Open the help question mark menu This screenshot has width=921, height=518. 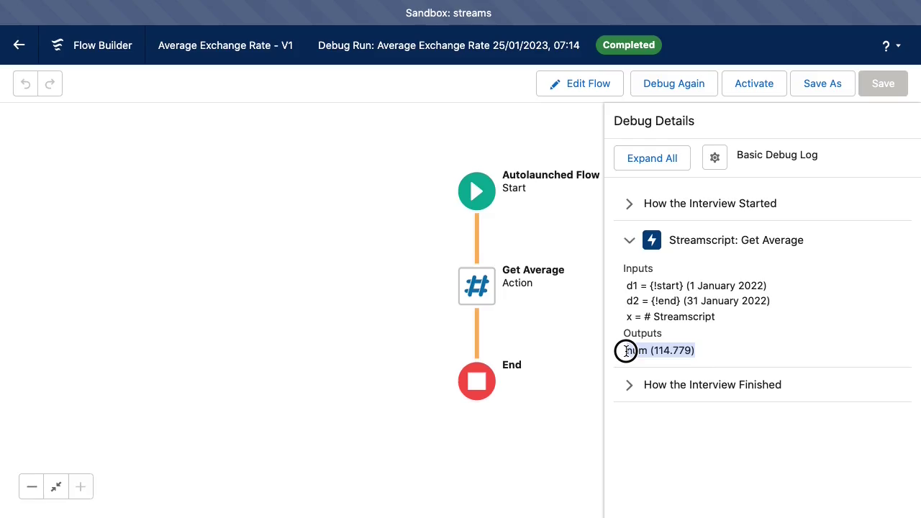[891, 45]
